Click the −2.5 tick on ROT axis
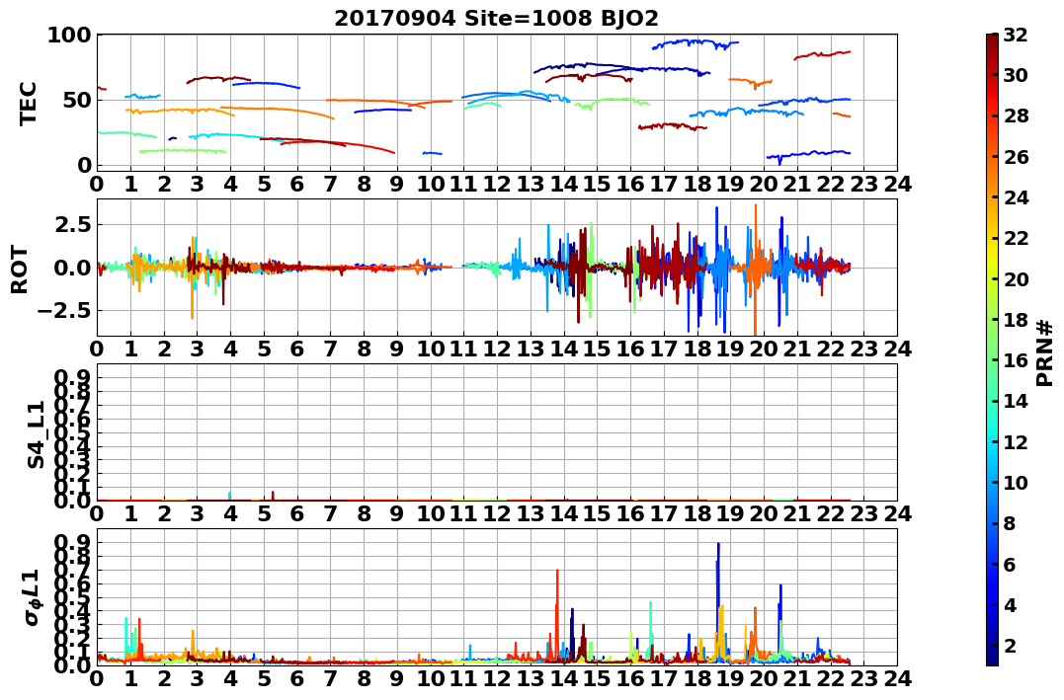 point(63,311)
